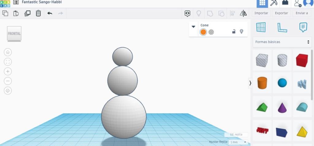Open the designs list icon

pos(16,2)
